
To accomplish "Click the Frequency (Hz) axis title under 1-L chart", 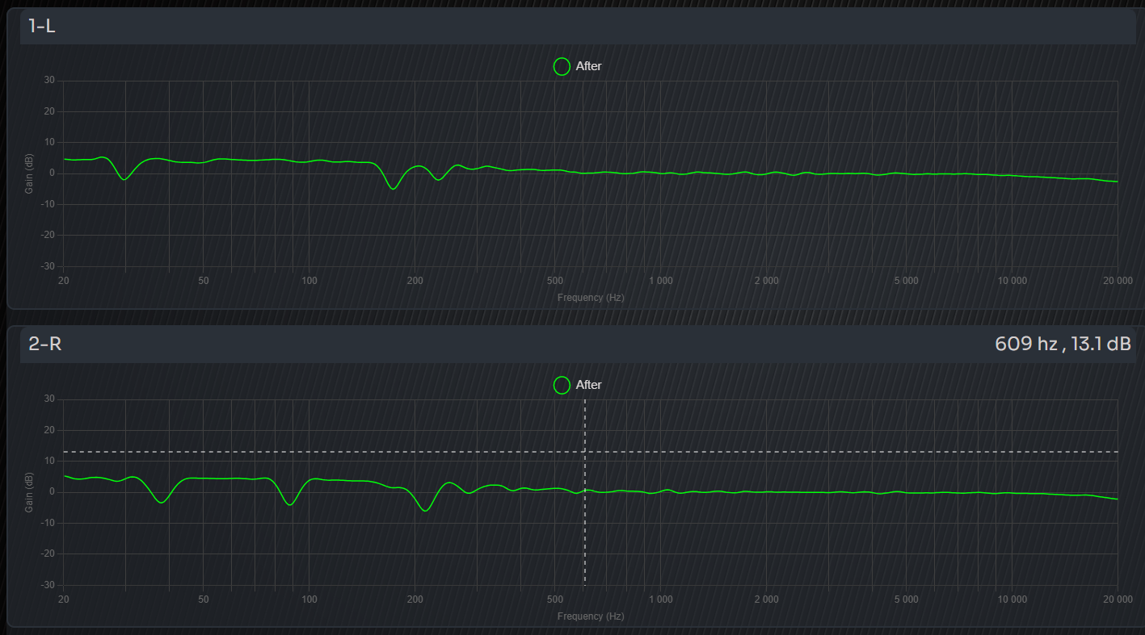I will (x=591, y=298).
